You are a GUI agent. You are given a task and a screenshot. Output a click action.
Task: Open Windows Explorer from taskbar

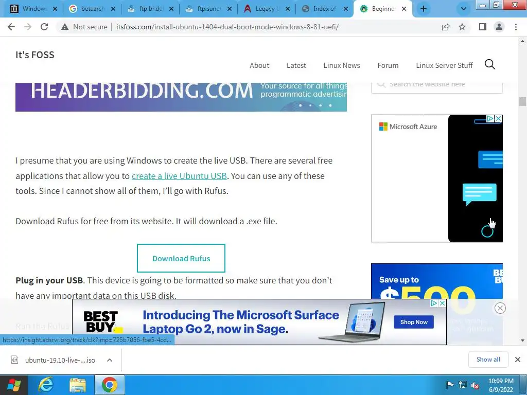tap(78, 385)
